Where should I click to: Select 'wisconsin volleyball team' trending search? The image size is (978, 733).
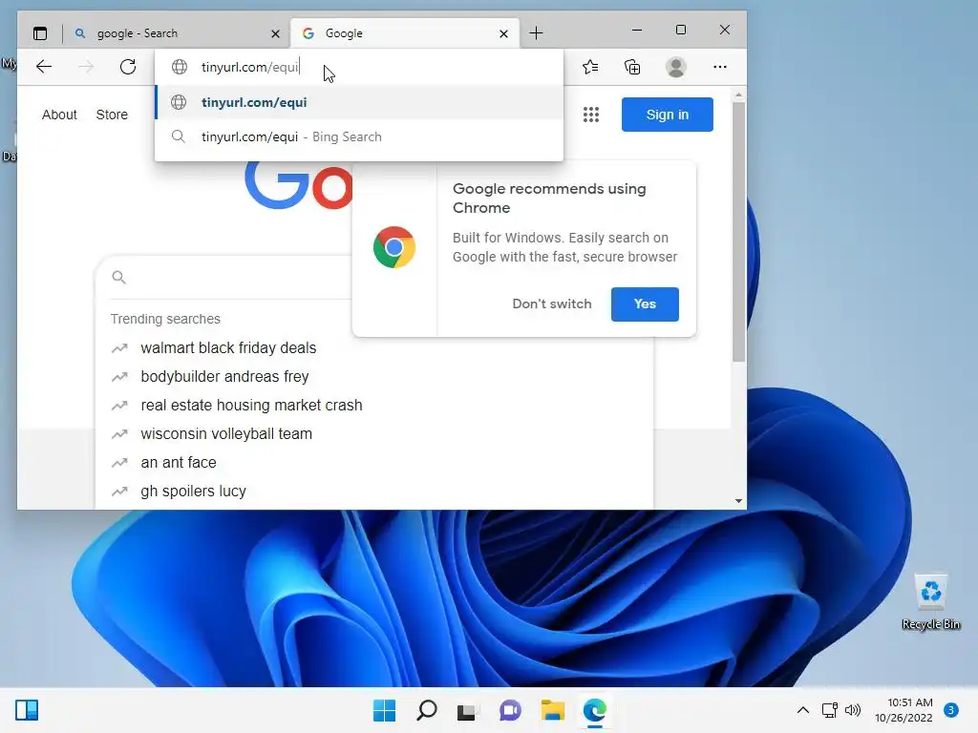pyautogui.click(x=226, y=434)
